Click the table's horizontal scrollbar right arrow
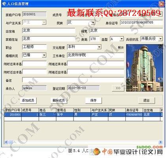The image size is (166, 158). click(x=161, y=142)
